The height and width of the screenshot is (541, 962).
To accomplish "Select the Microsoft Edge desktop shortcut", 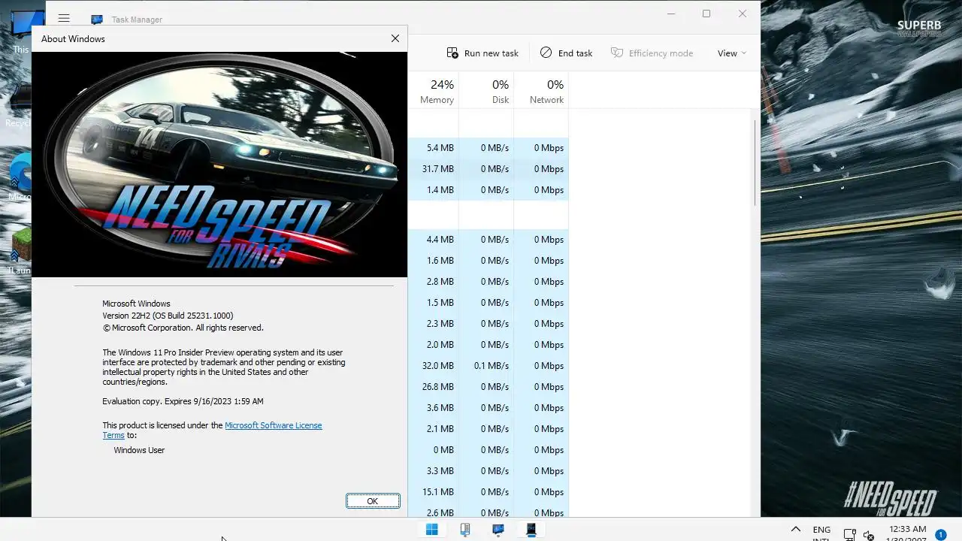I will (x=20, y=177).
